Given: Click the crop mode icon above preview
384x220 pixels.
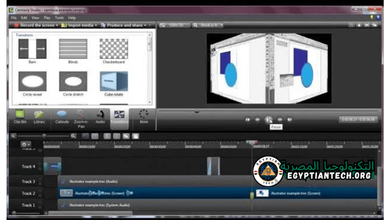Looking at the screenshot, I should click(351, 25).
